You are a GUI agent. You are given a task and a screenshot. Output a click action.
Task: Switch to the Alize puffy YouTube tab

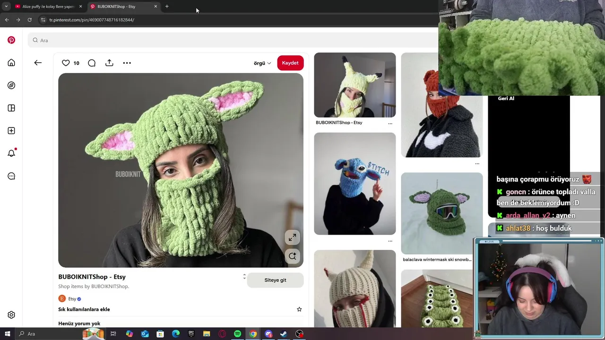48,7
